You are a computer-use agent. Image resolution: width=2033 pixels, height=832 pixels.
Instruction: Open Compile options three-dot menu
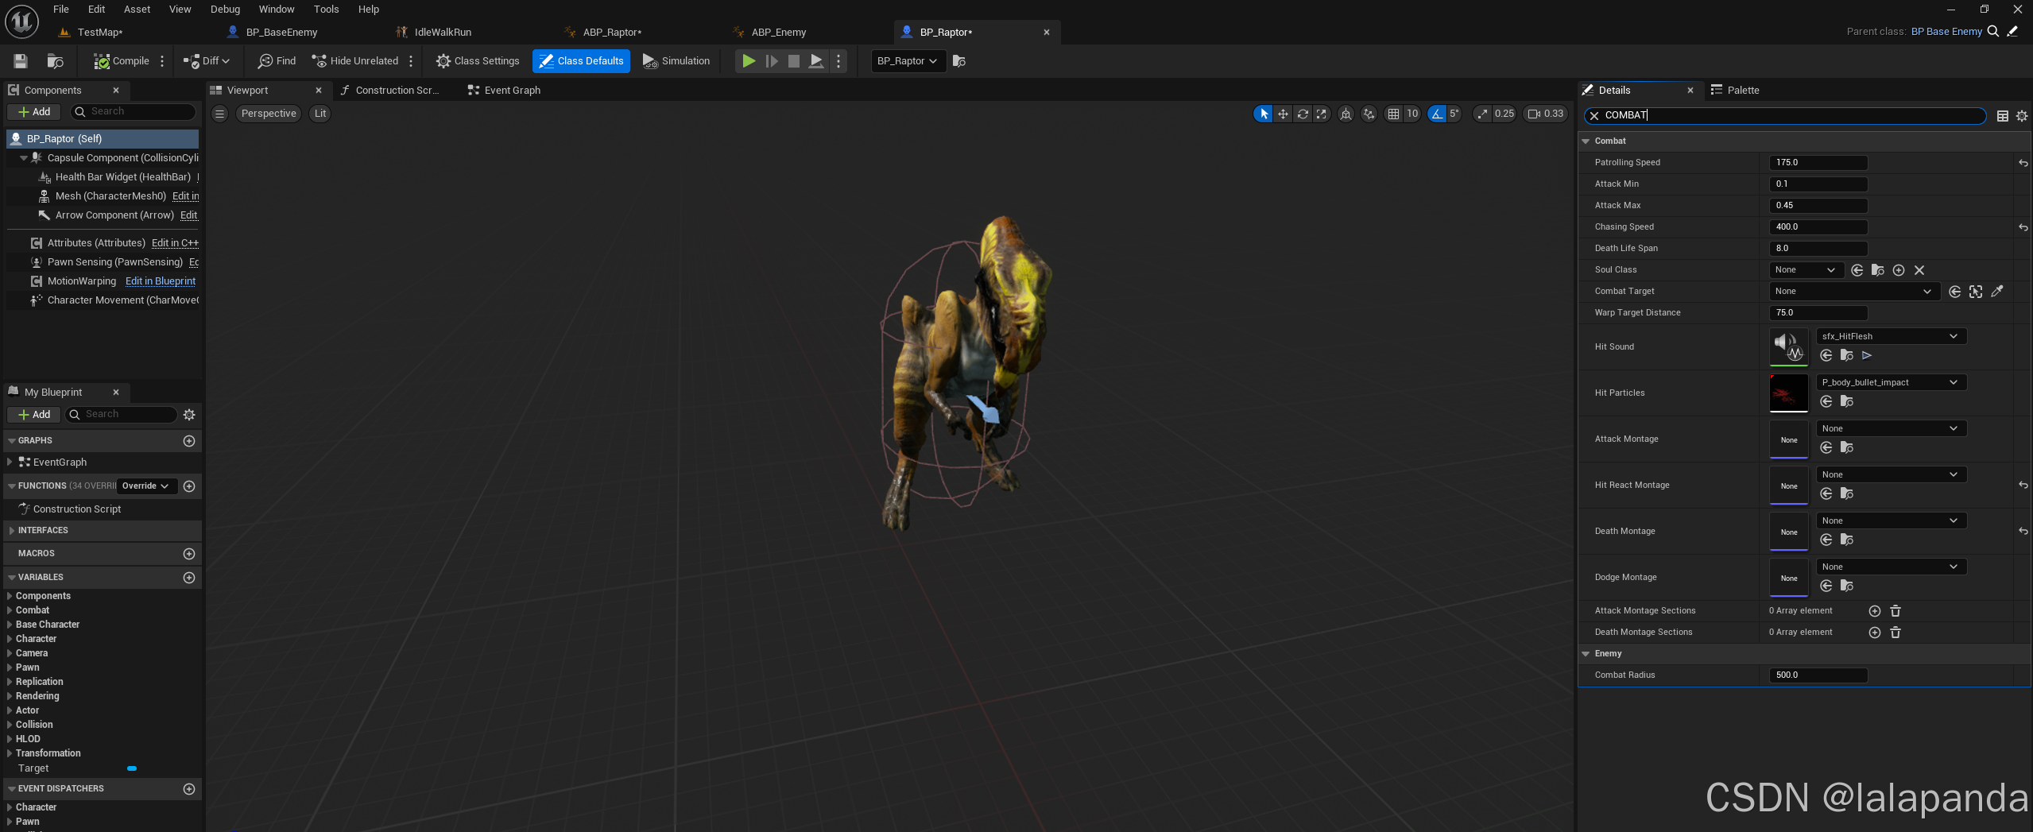point(162,61)
